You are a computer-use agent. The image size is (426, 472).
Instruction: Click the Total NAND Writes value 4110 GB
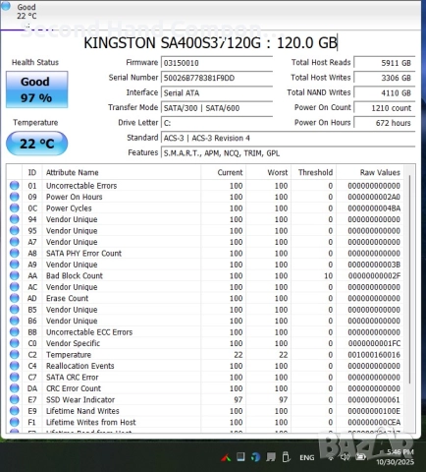[385, 93]
